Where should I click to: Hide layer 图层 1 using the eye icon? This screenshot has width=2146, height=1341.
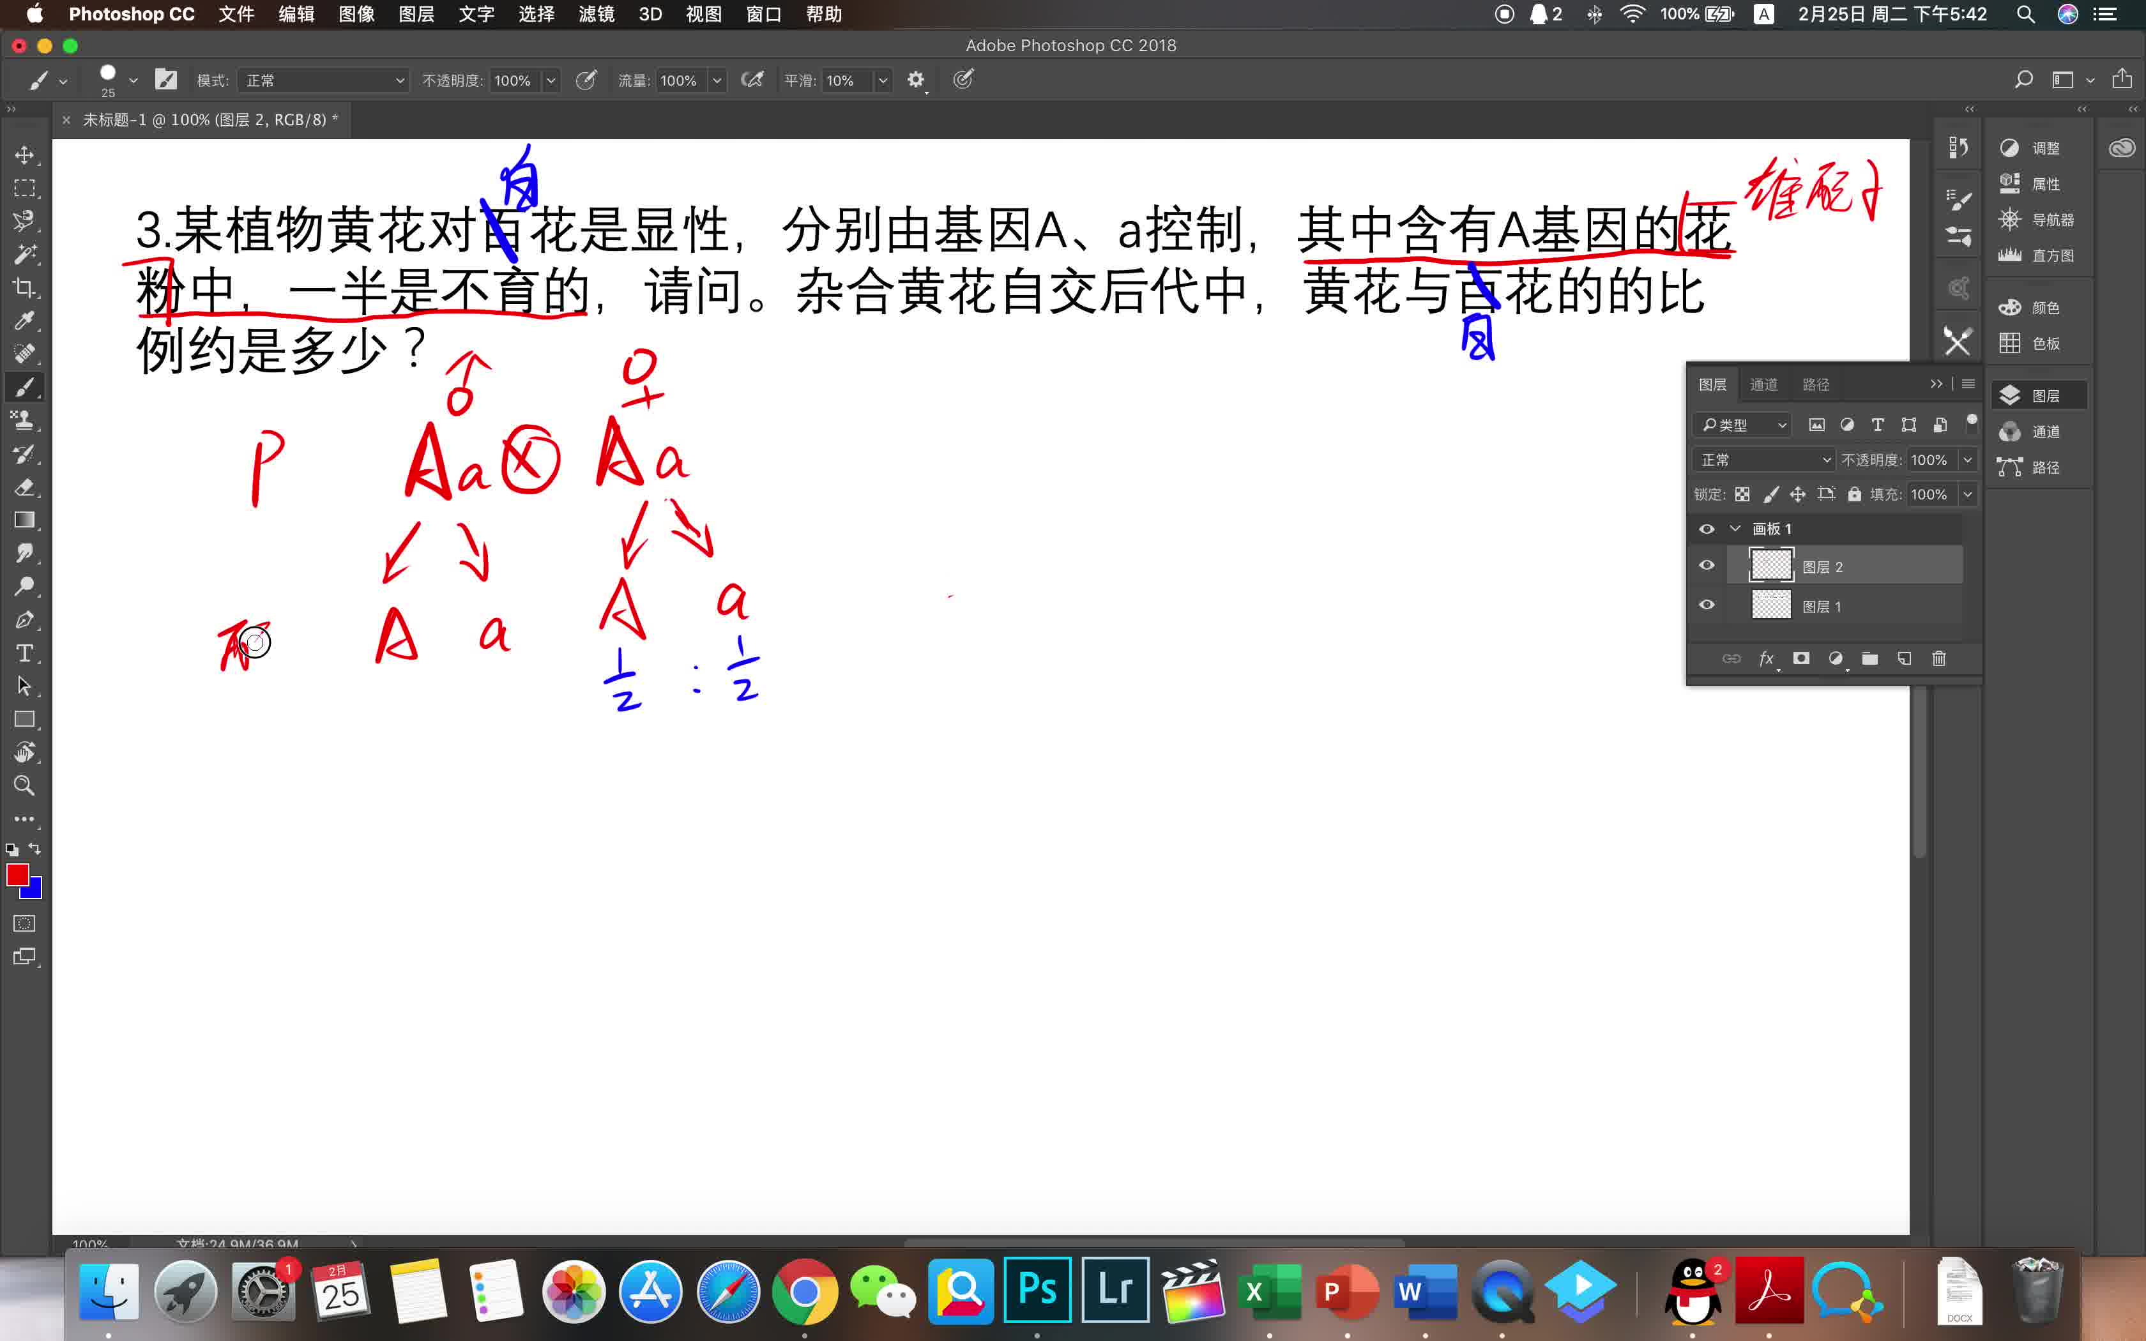pyautogui.click(x=1706, y=606)
